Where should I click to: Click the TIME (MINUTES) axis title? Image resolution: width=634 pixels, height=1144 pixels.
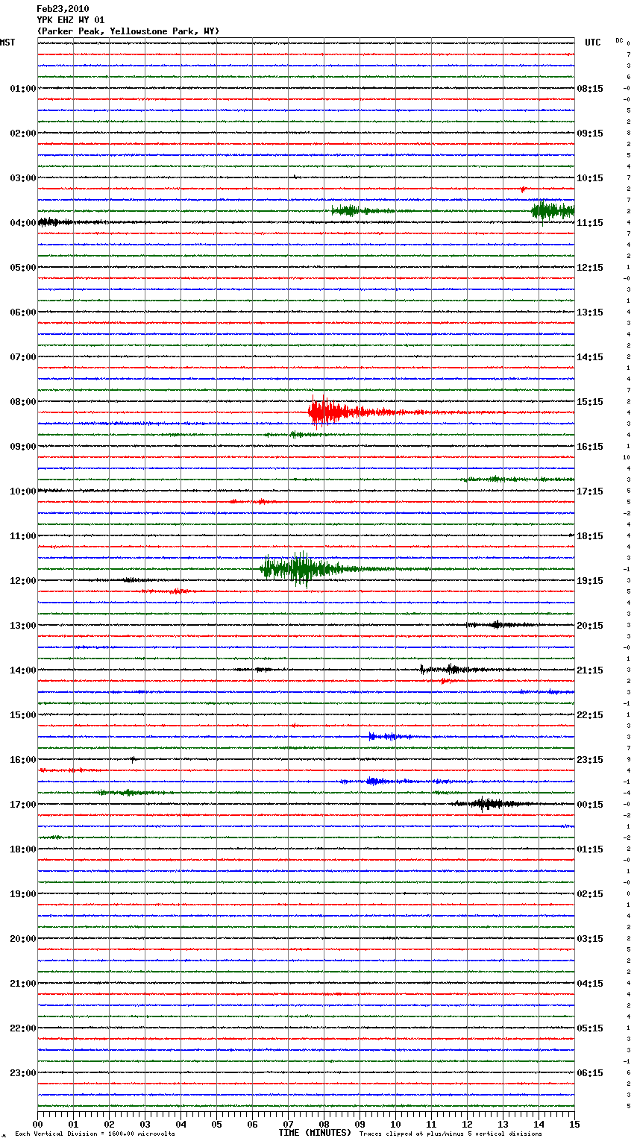click(315, 1133)
